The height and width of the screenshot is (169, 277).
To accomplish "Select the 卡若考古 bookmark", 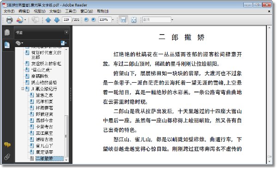I will coord(44,127).
